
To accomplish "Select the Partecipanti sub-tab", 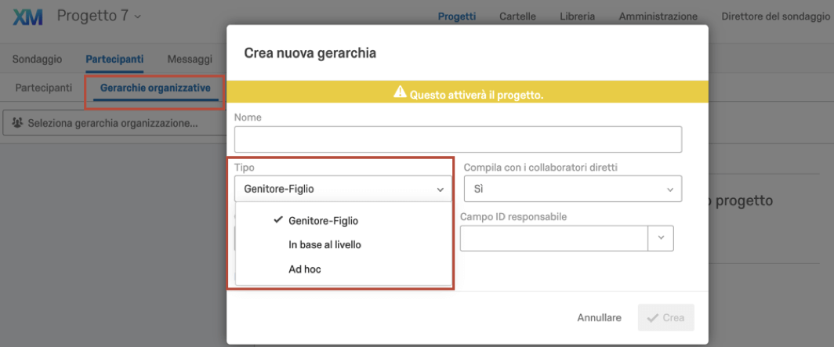I will click(44, 87).
